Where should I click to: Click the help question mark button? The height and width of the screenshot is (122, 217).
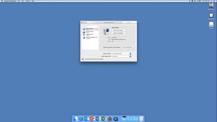click(x=134, y=59)
